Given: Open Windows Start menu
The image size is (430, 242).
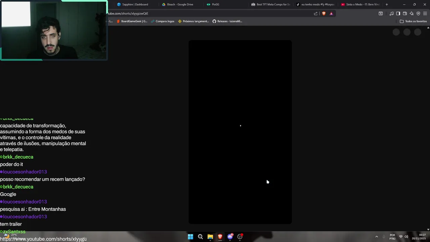Looking at the screenshot, I should tap(190, 237).
